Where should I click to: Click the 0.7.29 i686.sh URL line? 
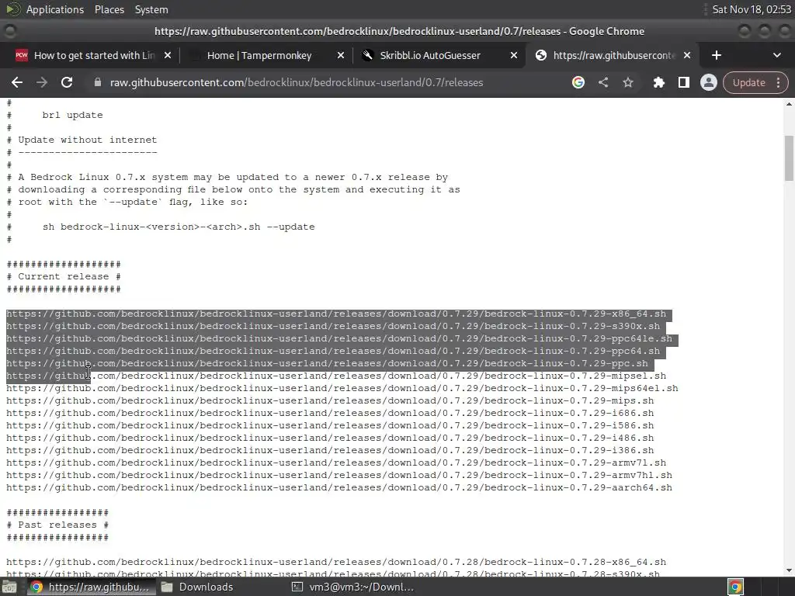tap(330, 413)
